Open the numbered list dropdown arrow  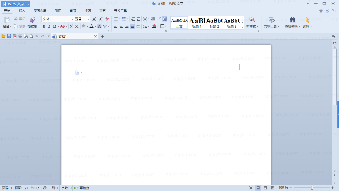(x=127, y=19)
